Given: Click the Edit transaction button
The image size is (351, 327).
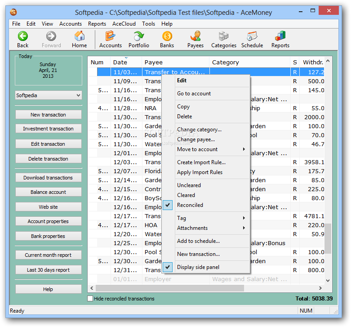Looking at the screenshot, I should point(49,144).
